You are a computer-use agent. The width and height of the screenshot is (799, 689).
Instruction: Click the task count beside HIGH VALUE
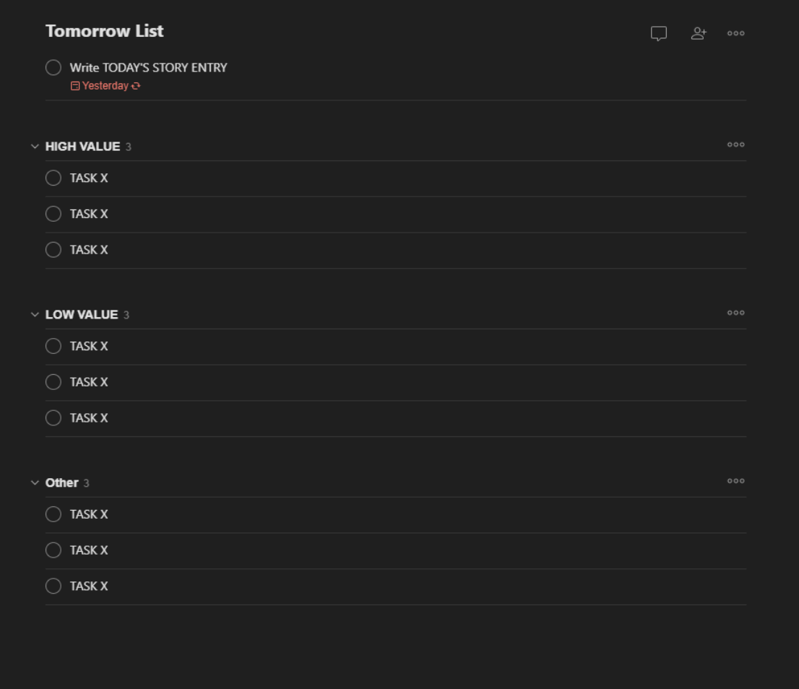pyautogui.click(x=129, y=147)
